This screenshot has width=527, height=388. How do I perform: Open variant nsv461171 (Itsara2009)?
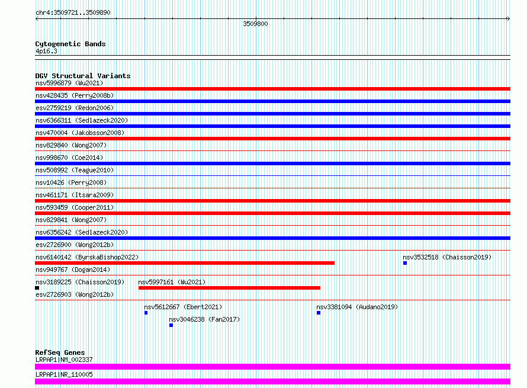(x=75, y=195)
